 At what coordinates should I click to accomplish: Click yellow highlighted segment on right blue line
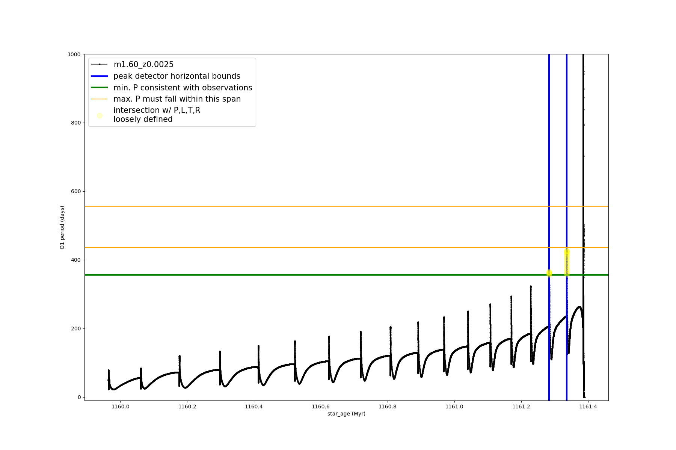point(567,262)
